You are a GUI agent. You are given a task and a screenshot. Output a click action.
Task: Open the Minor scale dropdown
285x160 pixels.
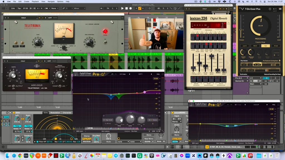pyautogui.click(x=79, y=8)
